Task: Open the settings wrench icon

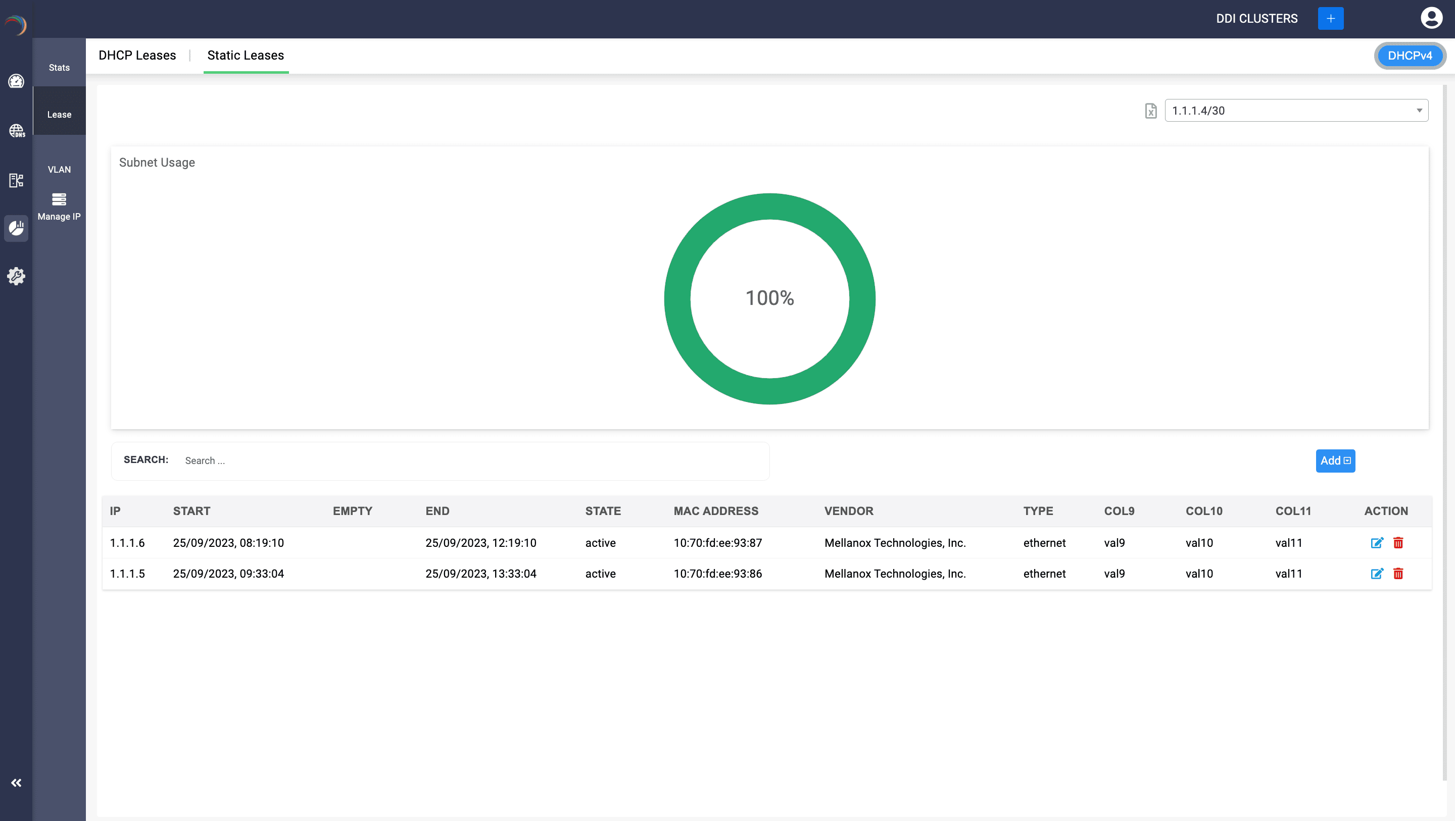Action: [16, 276]
